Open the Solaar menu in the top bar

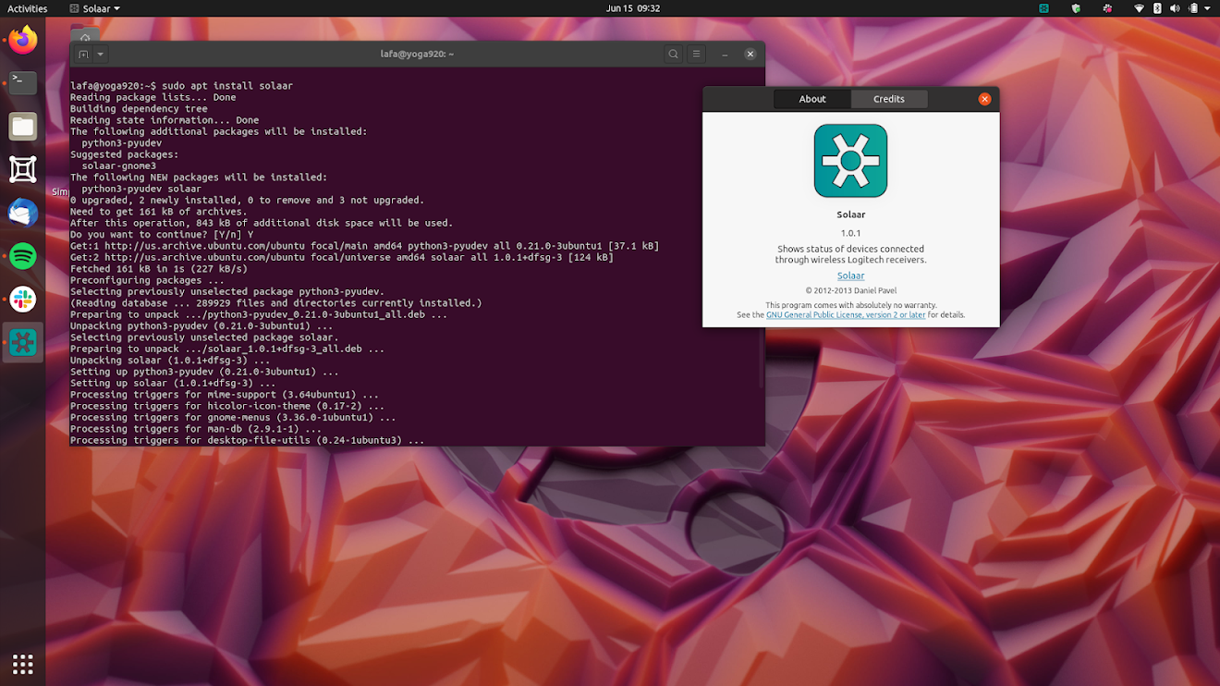point(92,8)
